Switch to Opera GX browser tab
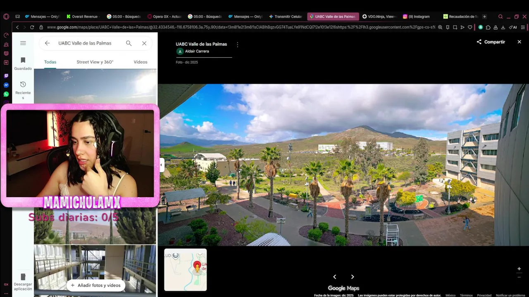 164,16
